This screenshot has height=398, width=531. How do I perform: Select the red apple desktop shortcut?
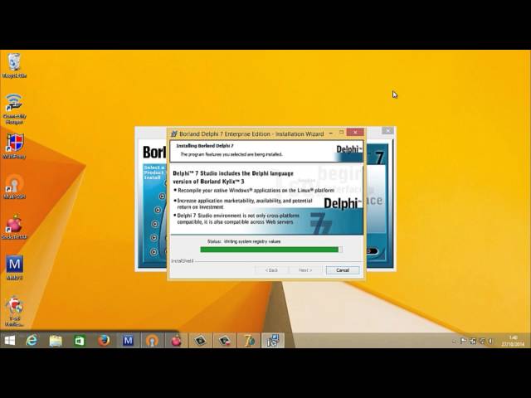pos(14,226)
